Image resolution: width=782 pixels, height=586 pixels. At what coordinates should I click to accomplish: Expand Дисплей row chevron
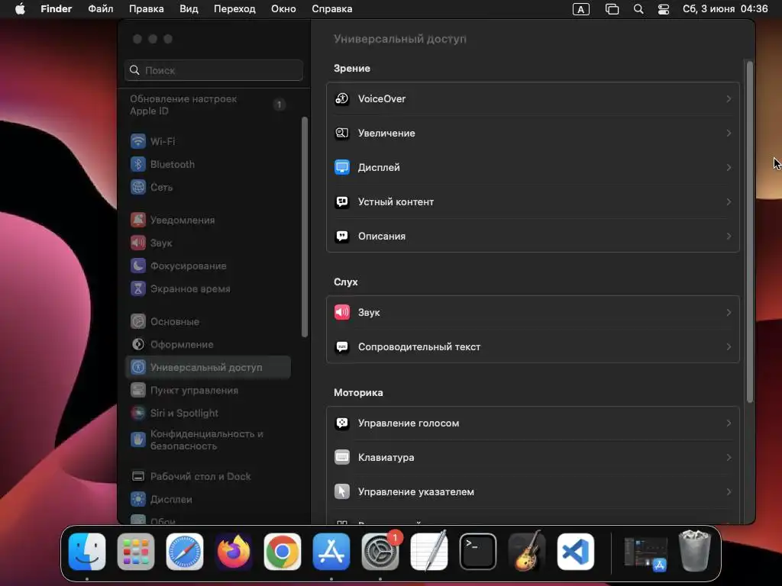(729, 167)
